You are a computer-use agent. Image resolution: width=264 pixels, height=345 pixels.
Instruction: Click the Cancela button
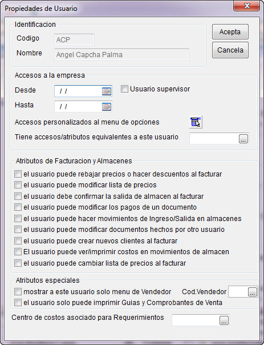click(230, 50)
